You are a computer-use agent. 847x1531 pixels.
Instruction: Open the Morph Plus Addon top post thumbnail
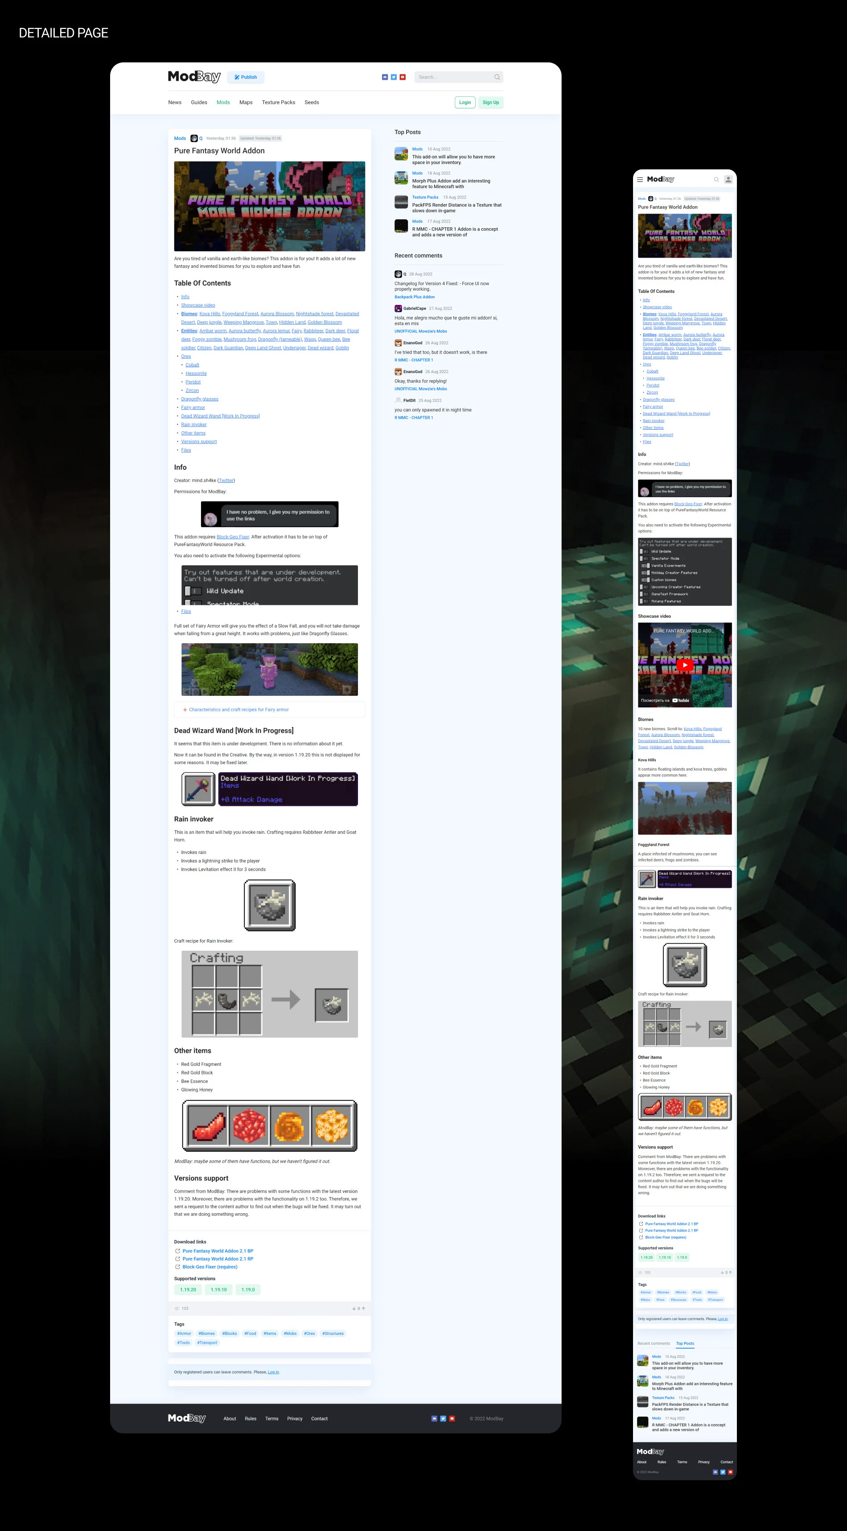click(x=401, y=178)
